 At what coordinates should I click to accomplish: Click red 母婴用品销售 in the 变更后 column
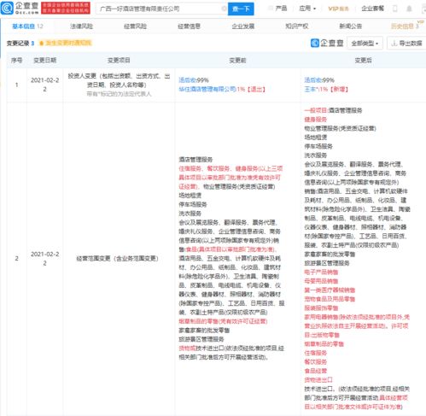321,281
